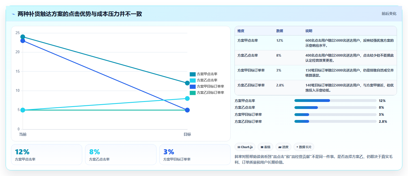Click 方案甲点击率 legend label in chart

click(207, 74)
